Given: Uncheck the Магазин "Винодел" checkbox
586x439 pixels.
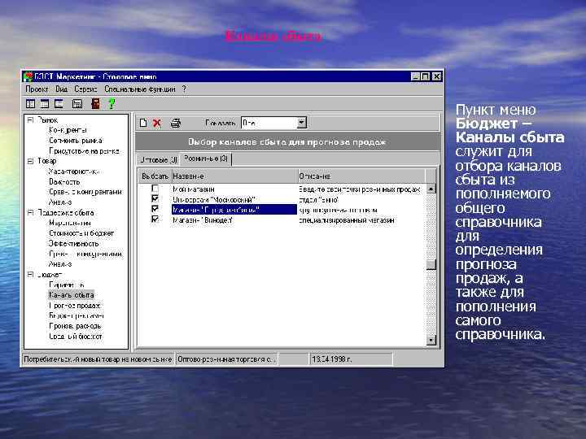Looking at the screenshot, I should click(155, 219).
